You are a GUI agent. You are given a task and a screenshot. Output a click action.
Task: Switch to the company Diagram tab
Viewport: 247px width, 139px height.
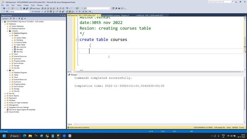point(115,15)
